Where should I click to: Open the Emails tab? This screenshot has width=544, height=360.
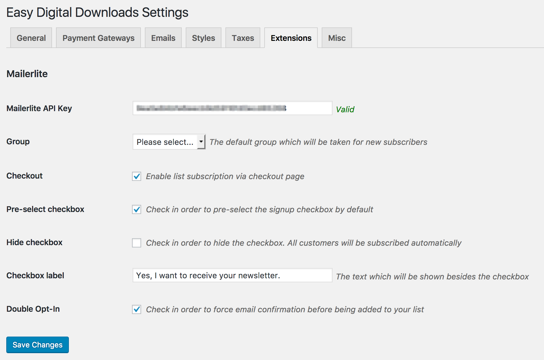163,38
